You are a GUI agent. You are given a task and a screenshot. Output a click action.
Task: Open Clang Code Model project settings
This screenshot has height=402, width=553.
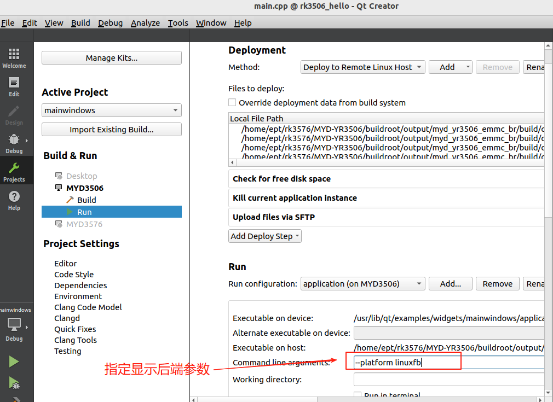coord(88,307)
